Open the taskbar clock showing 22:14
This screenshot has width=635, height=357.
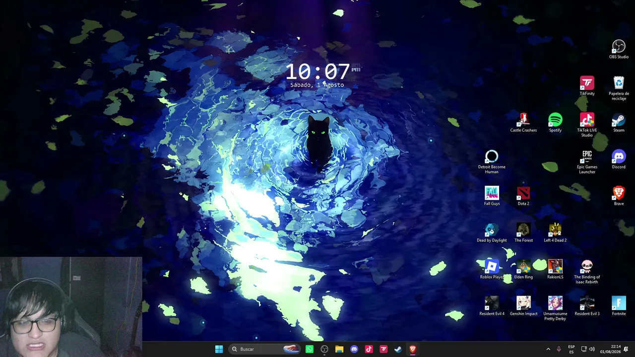coord(610,349)
